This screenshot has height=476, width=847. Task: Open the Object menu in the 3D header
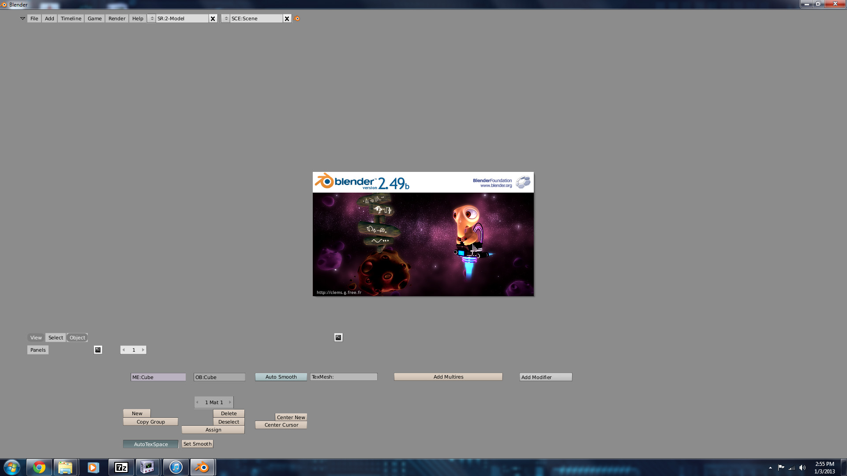[x=77, y=338]
